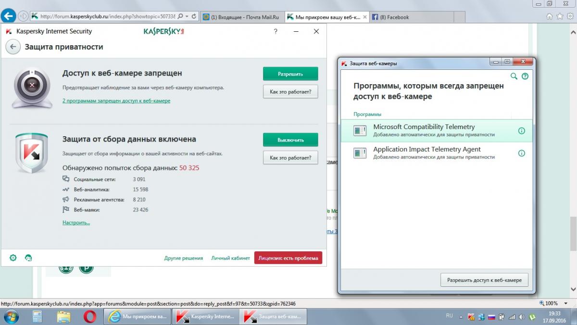
Task: Click Как это работает under webcam section
Action: (290, 91)
